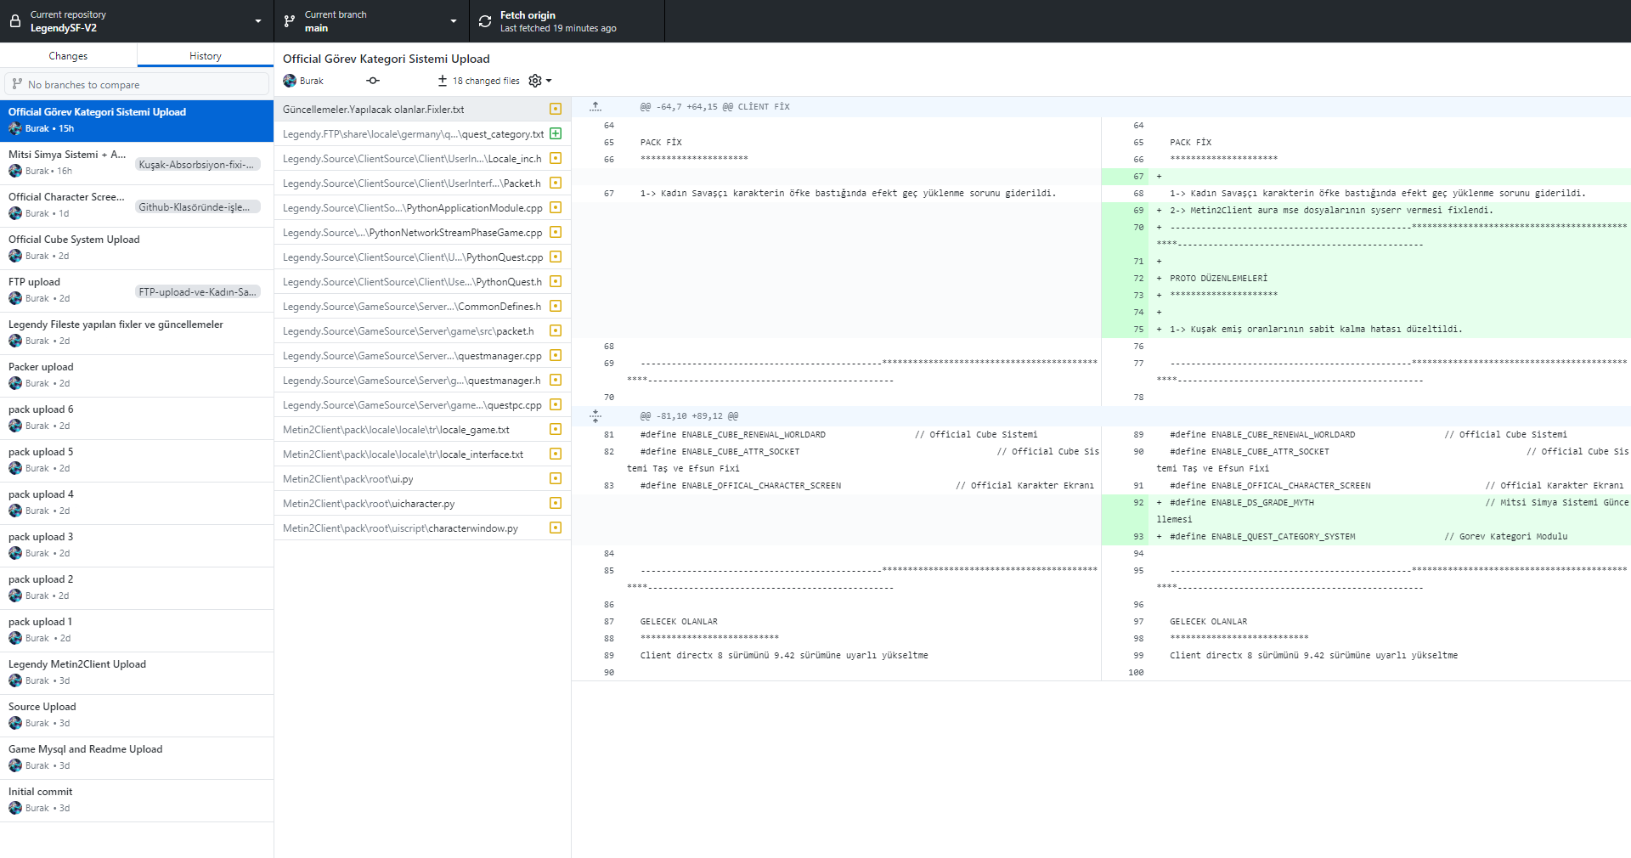
Task: Open file Locale_inc.h
Action: 422,158
